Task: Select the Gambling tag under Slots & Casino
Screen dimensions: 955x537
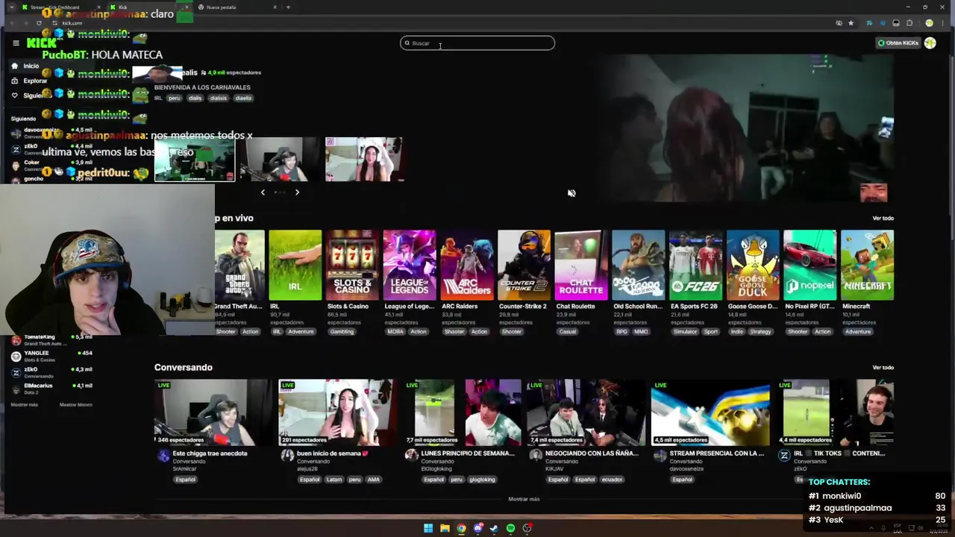Action: click(x=342, y=332)
